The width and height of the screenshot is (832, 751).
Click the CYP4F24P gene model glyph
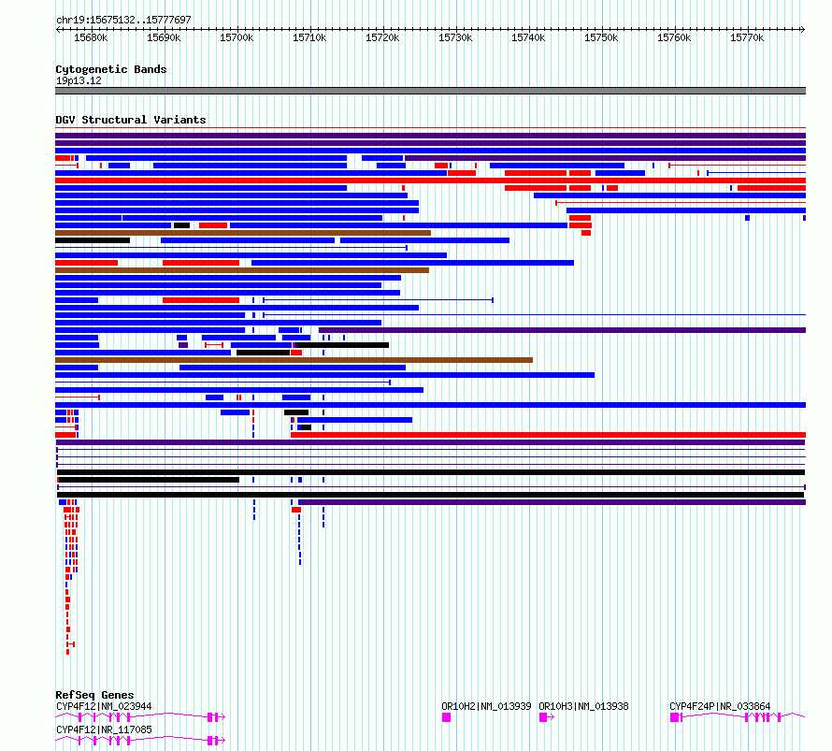pos(738,717)
